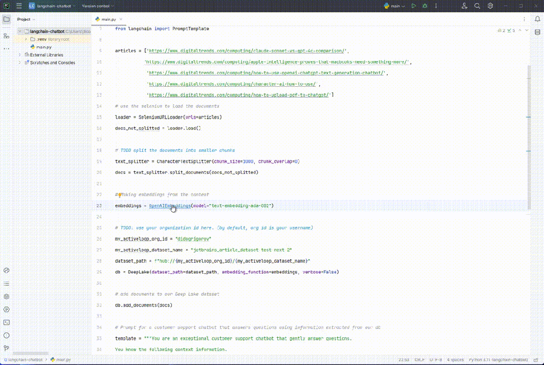Open the langchain-chatbot project dropdown
This screenshot has width=544, height=365.
(x=52, y=6)
